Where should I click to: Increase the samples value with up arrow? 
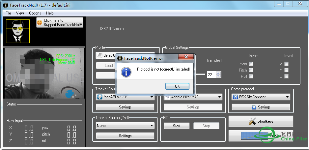(x=218, y=73)
